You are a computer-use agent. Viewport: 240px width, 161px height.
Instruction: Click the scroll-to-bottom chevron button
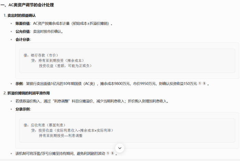pos(120,148)
